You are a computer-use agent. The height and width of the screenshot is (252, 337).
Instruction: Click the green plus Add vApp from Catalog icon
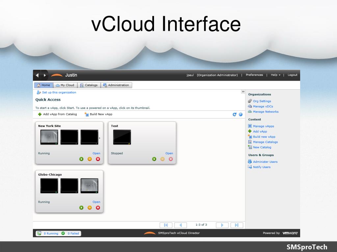coord(40,114)
